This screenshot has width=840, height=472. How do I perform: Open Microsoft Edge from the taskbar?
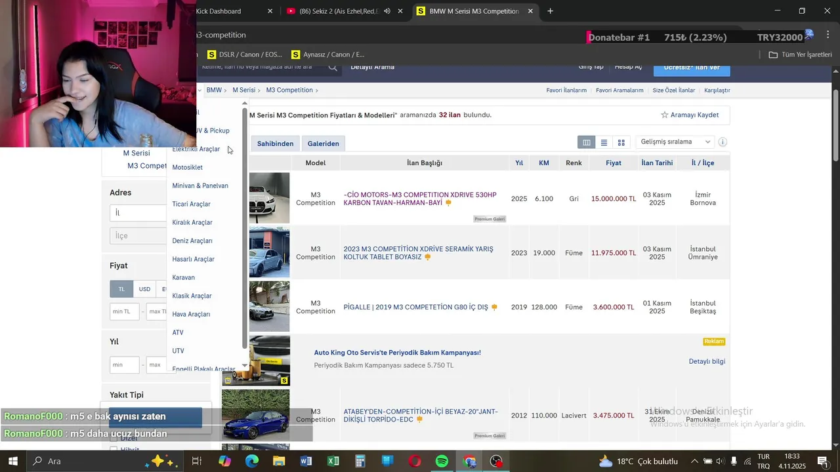[x=252, y=462]
